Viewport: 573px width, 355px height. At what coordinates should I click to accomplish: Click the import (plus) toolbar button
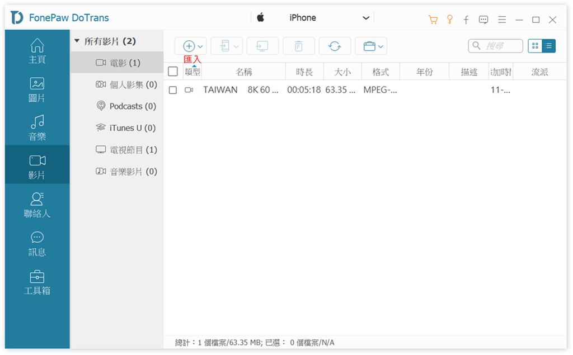(x=189, y=46)
